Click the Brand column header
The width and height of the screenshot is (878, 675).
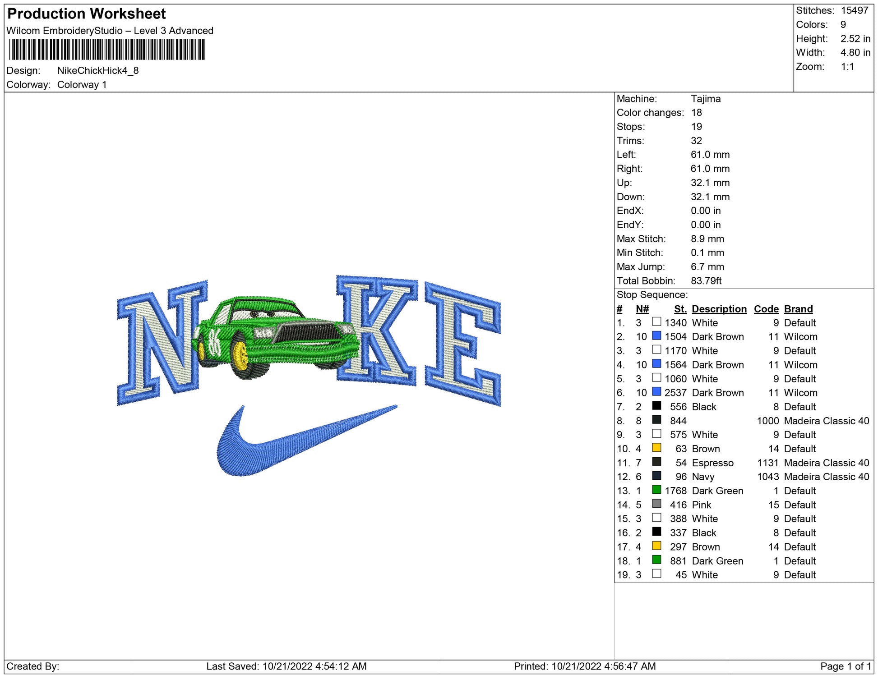click(798, 309)
